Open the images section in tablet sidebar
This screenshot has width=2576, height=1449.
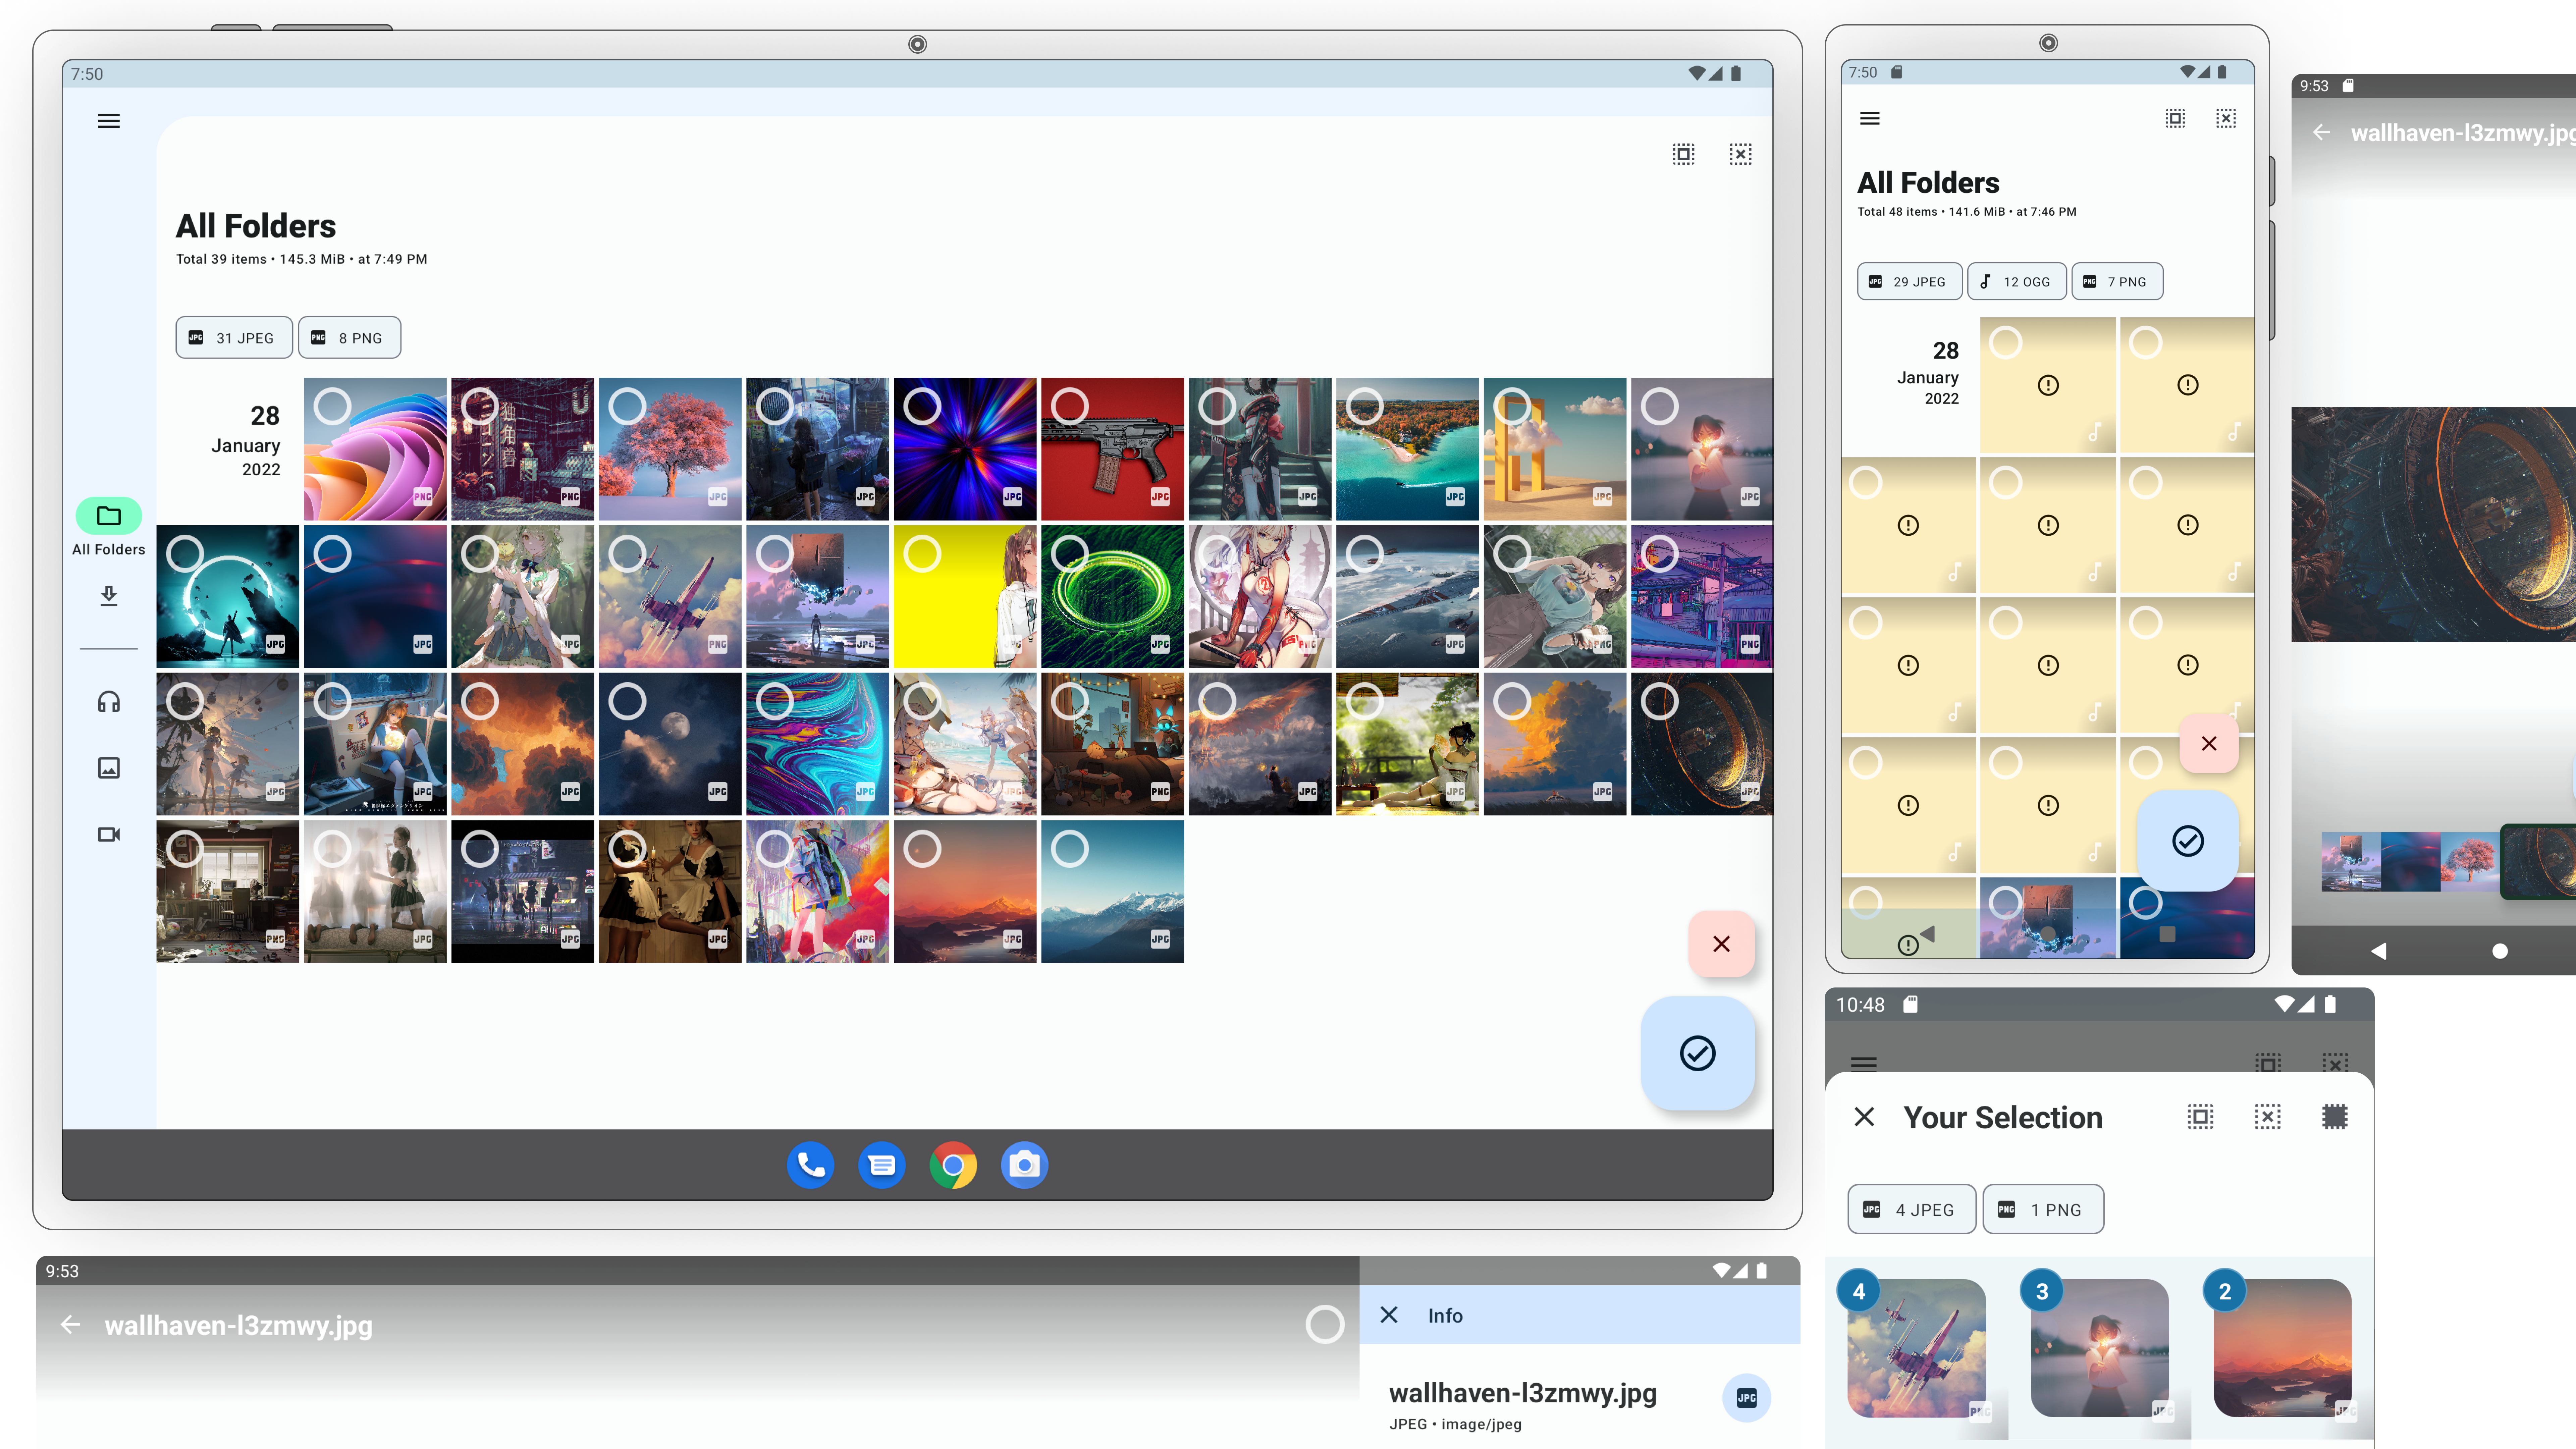pyautogui.click(x=109, y=768)
